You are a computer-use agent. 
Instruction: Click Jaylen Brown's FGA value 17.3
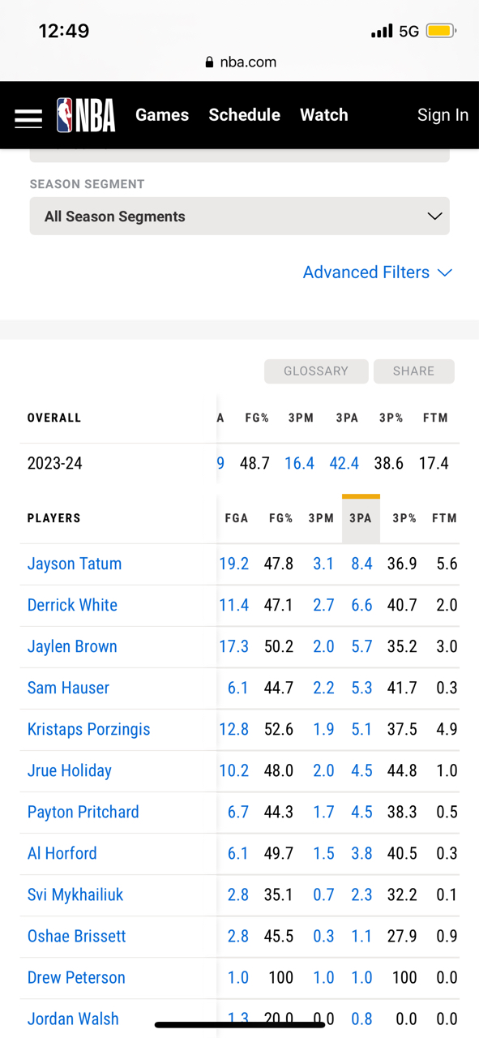pyautogui.click(x=233, y=646)
